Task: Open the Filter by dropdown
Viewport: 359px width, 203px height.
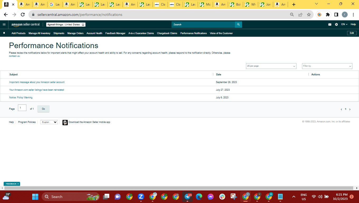Action: pyautogui.click(x=327, y=66)
